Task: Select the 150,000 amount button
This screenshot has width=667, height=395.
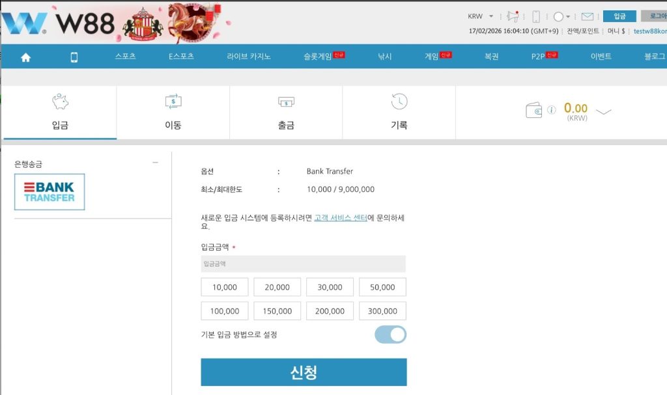Action: 277,311
